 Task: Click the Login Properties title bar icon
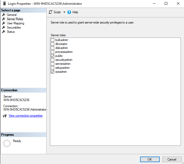click(4, 3)
